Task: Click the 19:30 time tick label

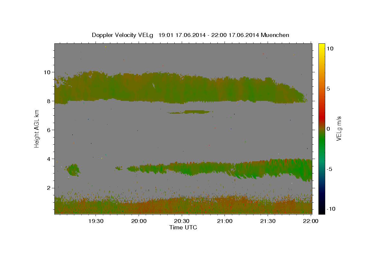Action: 96,221
